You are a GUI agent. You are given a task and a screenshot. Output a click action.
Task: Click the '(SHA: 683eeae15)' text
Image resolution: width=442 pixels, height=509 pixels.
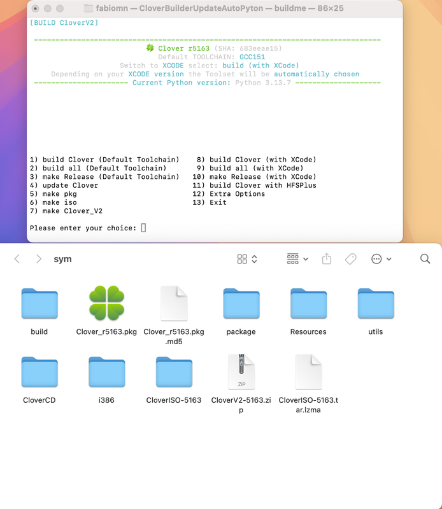tap(248, 48)
